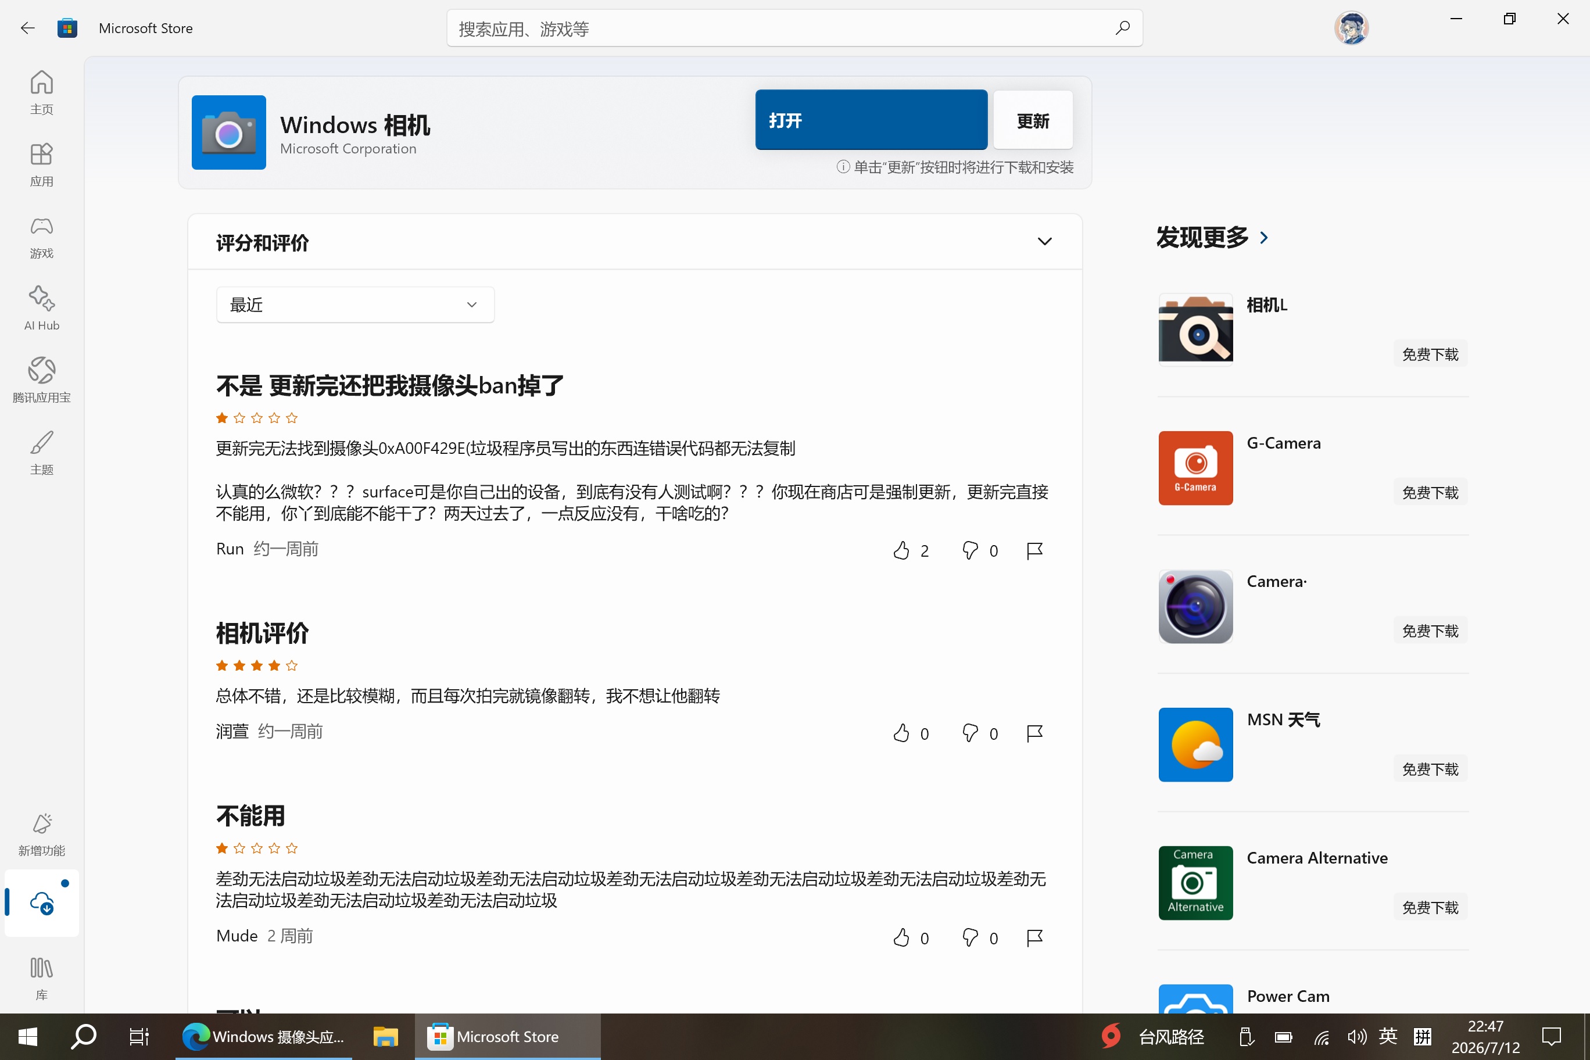Open taskbar search
Image resolution: width=1590 pixels, height=1060 pixels.
(x=84, y=1036)
